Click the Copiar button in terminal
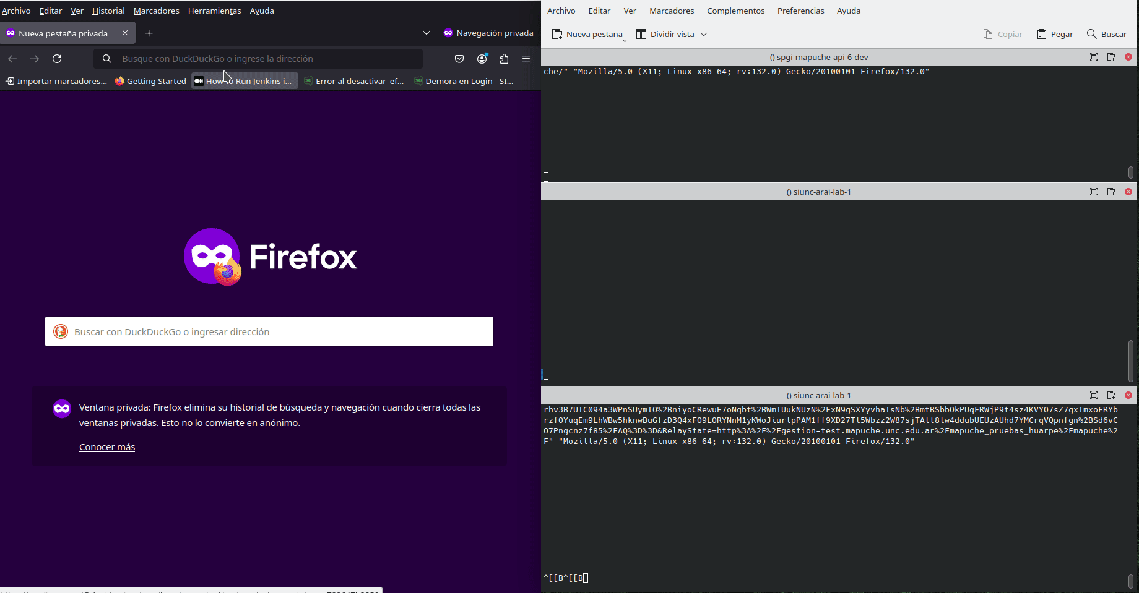 [1003, 34]
